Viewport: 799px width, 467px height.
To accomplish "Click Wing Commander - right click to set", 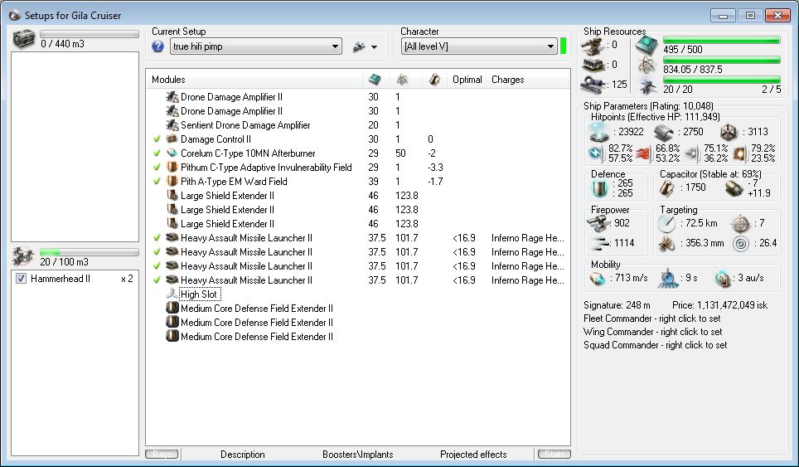I will (x=653, y=332).
